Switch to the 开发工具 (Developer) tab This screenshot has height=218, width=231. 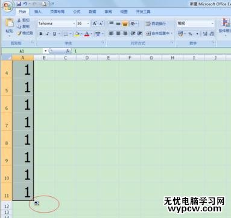point(143,12)
